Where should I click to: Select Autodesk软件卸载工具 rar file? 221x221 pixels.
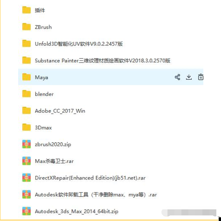[96, 194]
